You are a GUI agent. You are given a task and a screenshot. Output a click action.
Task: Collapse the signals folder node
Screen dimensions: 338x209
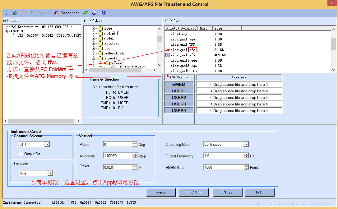coord(93,58)
